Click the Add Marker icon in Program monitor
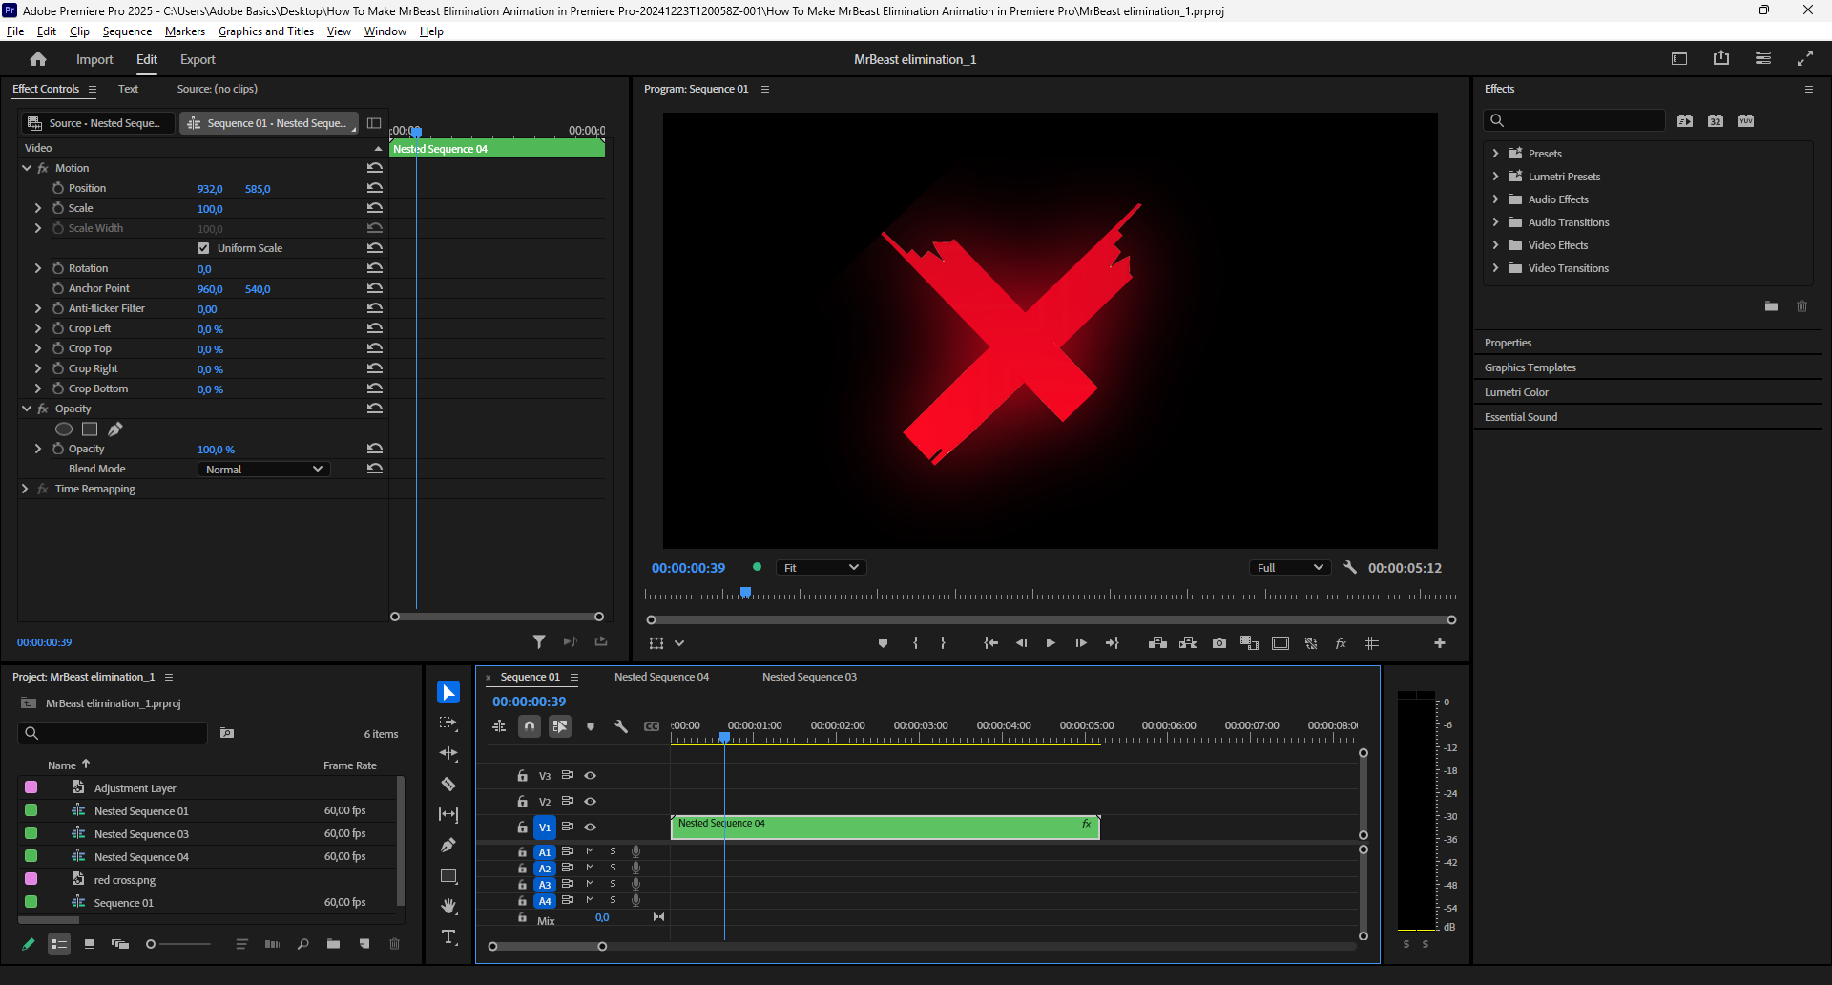1832x985 pixels. click(883, 643)
